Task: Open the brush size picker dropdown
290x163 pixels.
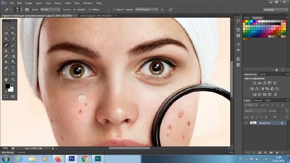Action: coord(21,10)
